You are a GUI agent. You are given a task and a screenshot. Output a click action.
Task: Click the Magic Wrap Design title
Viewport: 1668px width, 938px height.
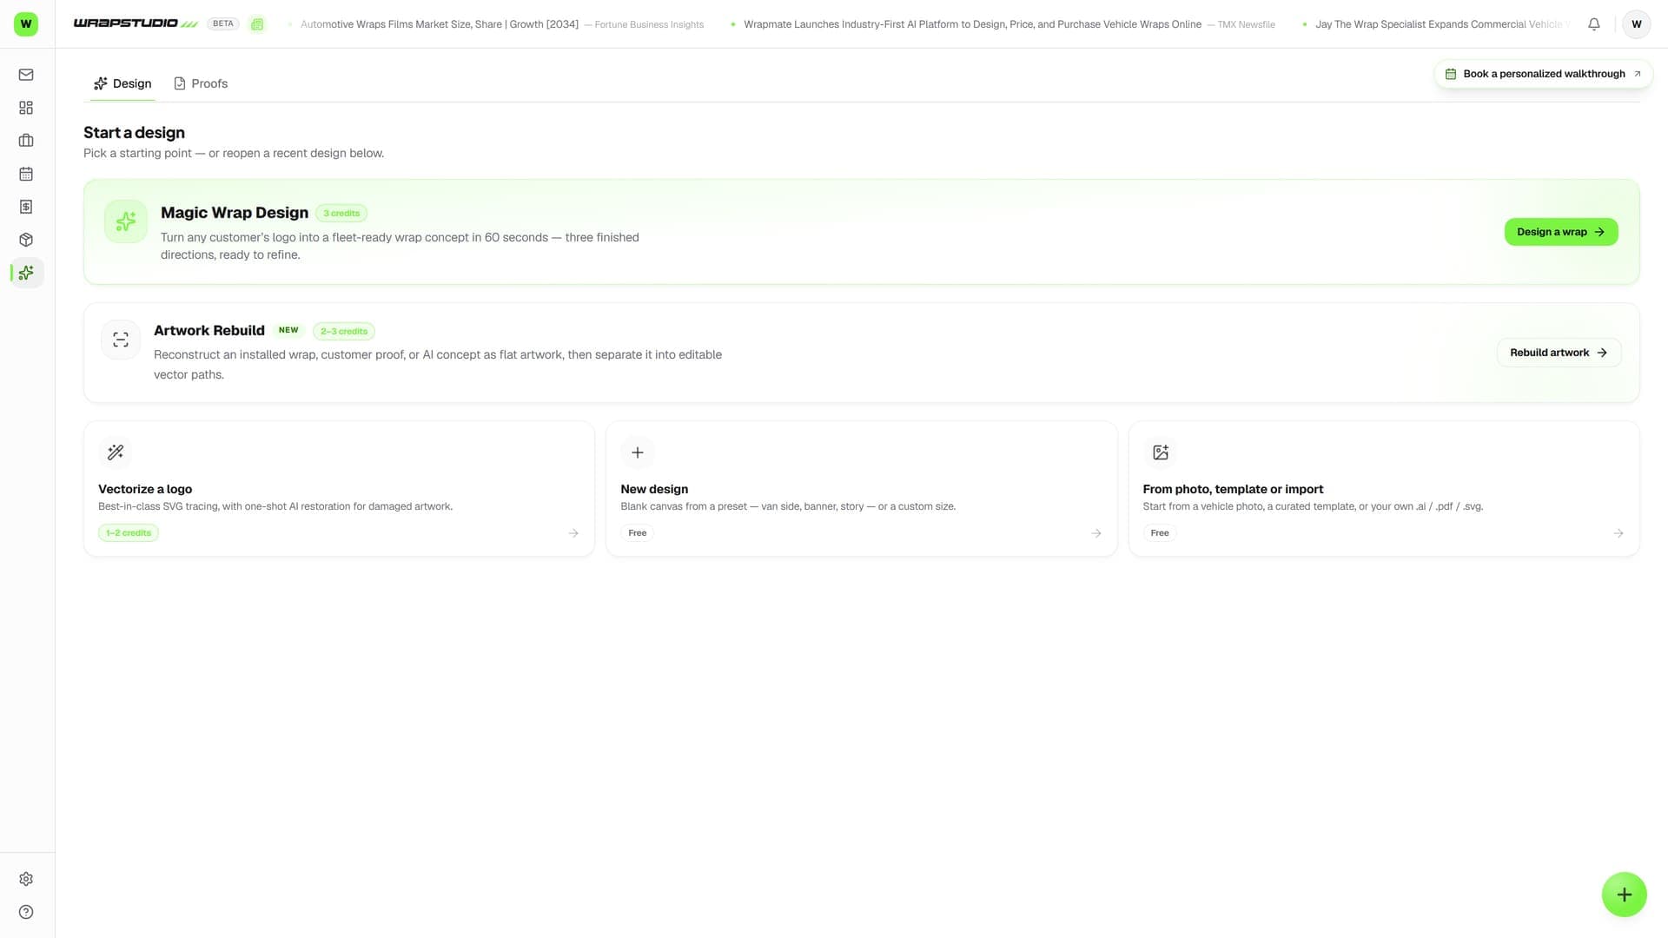coord(235,213)
